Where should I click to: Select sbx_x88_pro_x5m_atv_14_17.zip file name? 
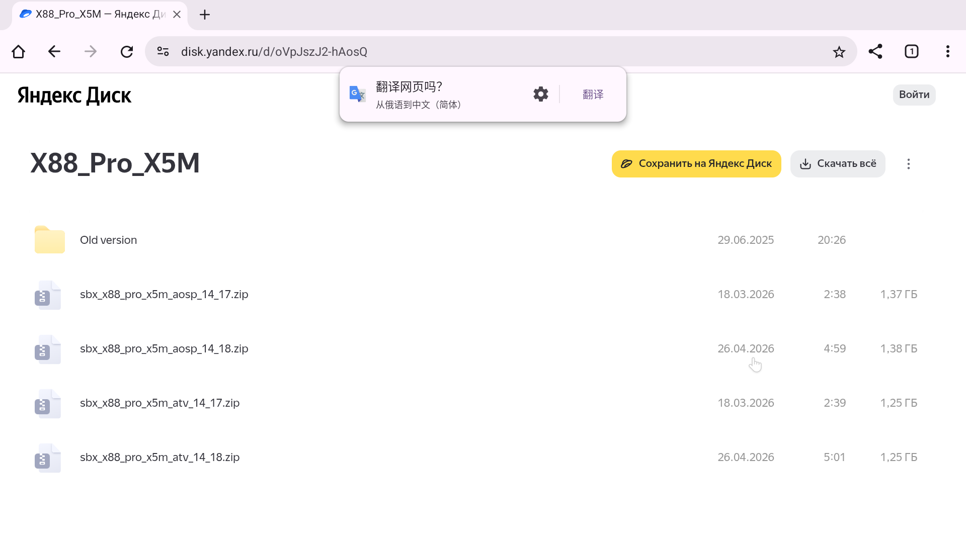click(159, 403)
